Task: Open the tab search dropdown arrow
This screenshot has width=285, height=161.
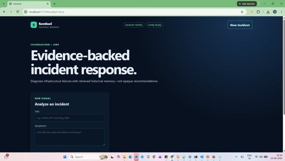Action: (4, 4)
